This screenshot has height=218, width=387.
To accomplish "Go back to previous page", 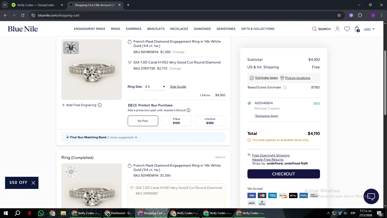I will (x=5, y=15).
